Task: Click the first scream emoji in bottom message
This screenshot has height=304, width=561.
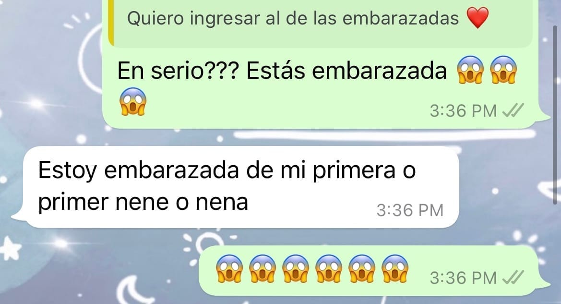Action: 229,269
